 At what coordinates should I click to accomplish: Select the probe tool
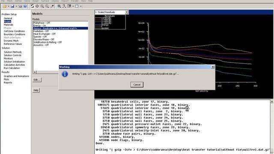click(52, 6)
